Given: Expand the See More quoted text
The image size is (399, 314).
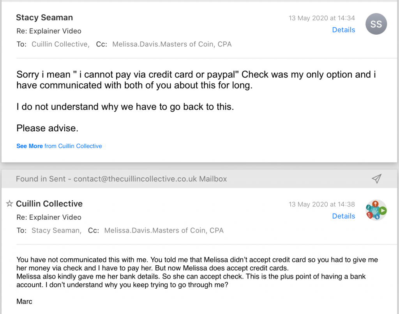Looking at the screenshot, I should pos(30,146).
